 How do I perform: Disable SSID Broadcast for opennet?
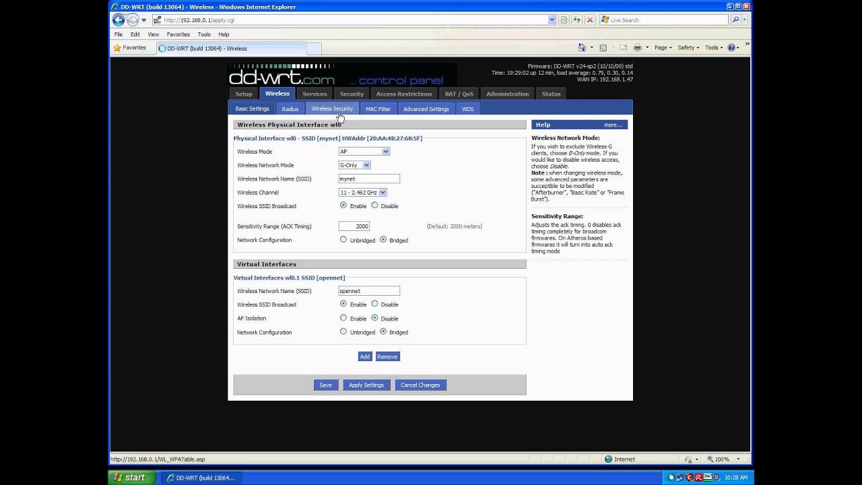click(x=374, y=304)
